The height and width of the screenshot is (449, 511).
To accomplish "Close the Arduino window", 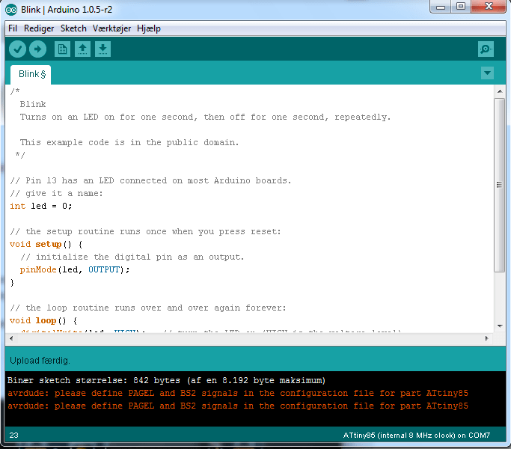I will (x=489, y=7).
